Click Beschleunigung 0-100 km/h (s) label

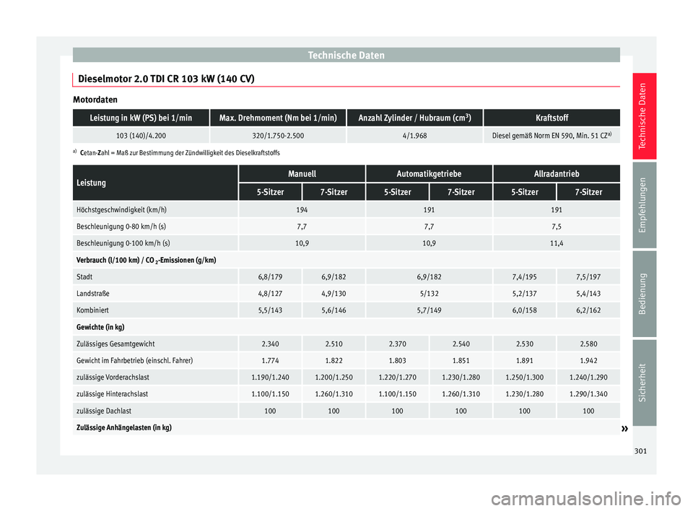pyautogui.click(x=123, y=243)
